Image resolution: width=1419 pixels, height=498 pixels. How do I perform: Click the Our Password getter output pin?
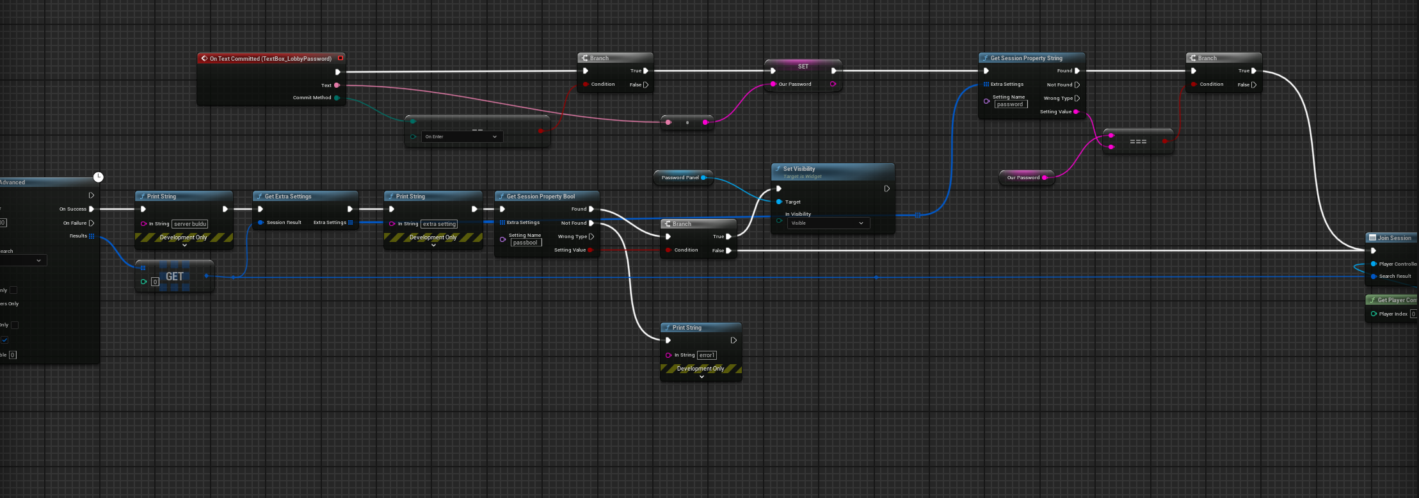point(1045,178)
